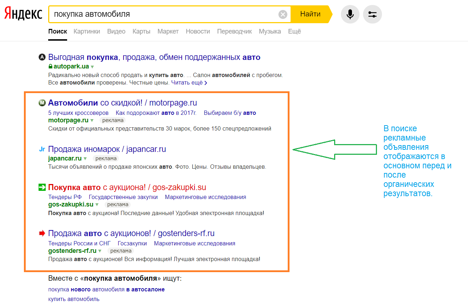Image resolution: width=468 pixels, height=306 pixels.
Task: Open the Продажа авто с аукционов! title
Action: click(131, 233)
